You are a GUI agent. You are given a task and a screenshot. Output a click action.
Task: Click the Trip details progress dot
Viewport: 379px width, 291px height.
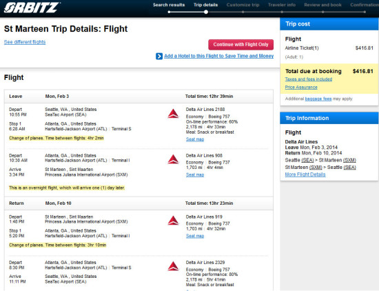tap(206, 12)
